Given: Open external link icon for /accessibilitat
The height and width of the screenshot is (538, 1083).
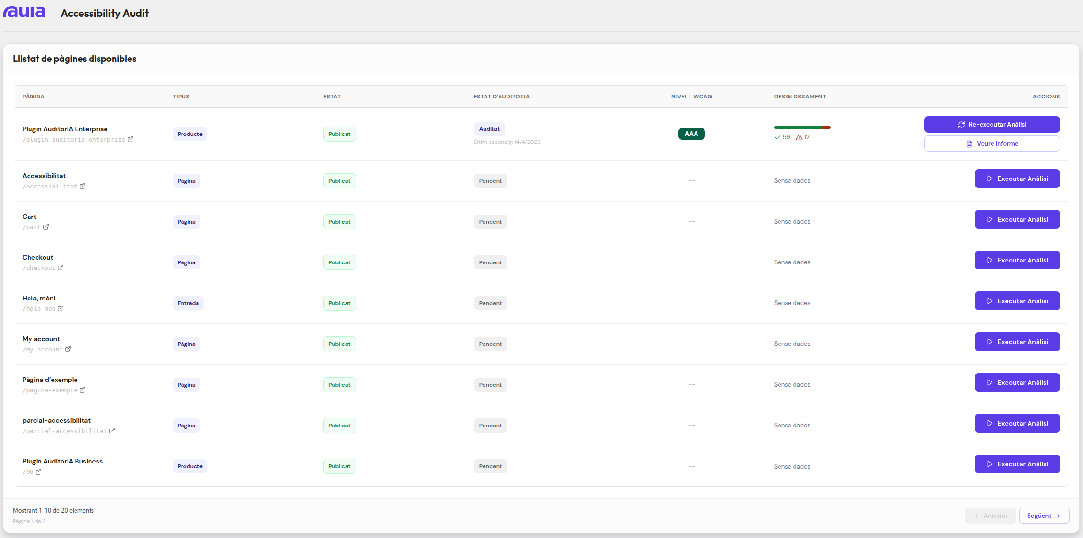Looking at the screenshot, I should [x=83, y=186].
